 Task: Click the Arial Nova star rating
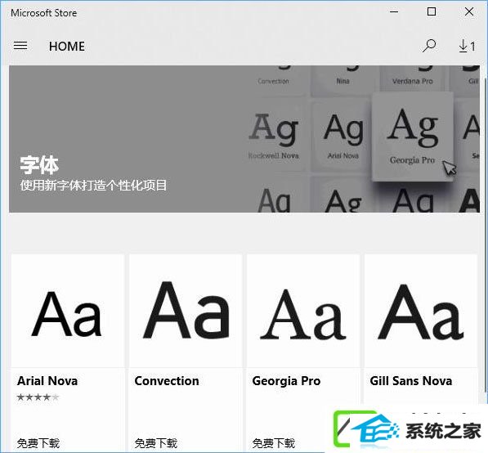38,397
